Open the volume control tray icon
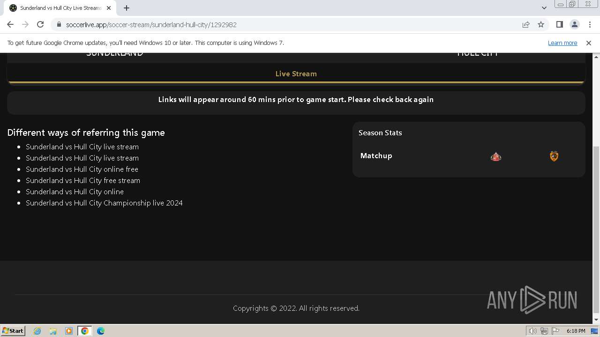Screen dimensions: 600x337 coord(533,331)
